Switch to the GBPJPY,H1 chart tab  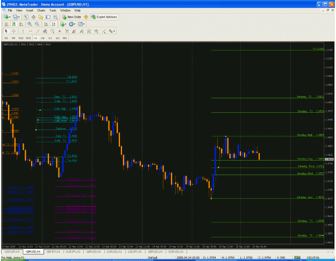(53, 252)
